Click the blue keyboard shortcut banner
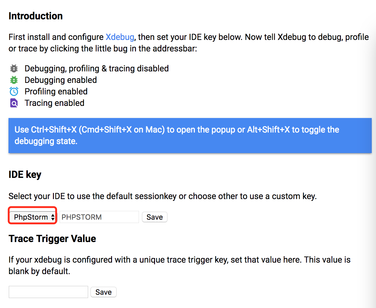The image size is (376, 308). [190, 136]
